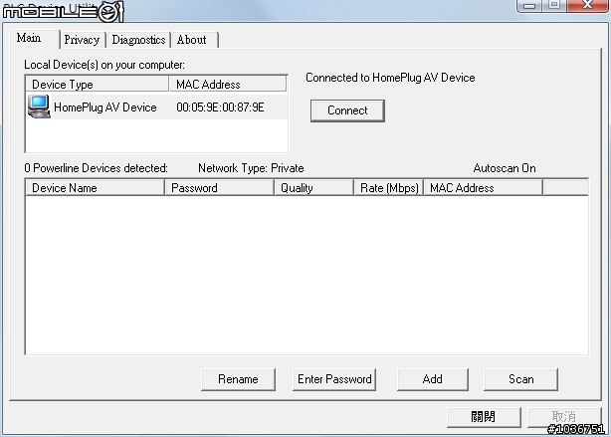Start a Scan for powerline devices
Screen dimensions: 611x437
(x=521, y=379)
